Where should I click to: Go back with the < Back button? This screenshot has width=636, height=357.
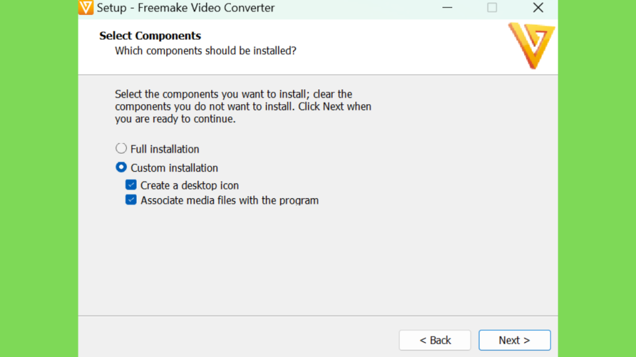click(x=435, y=340)
